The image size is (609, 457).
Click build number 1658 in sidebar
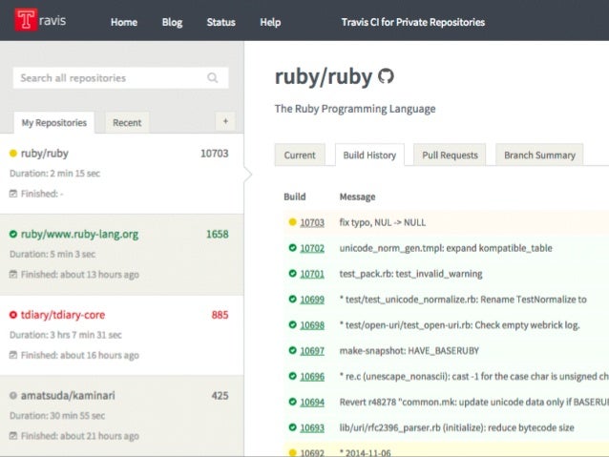coord(218,234)
